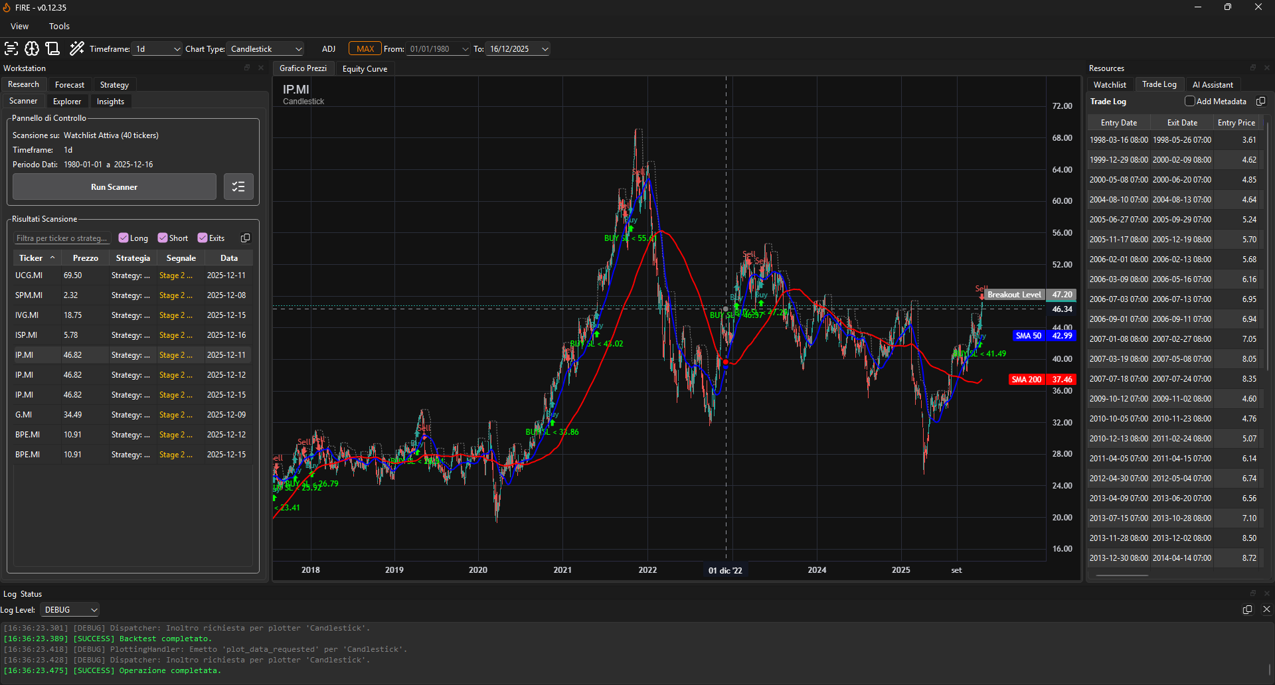The width and height of the screenshot is (1275, 685).
Task: Uncheck the Long filter checkbox
Action: click(x=124, y=238)
